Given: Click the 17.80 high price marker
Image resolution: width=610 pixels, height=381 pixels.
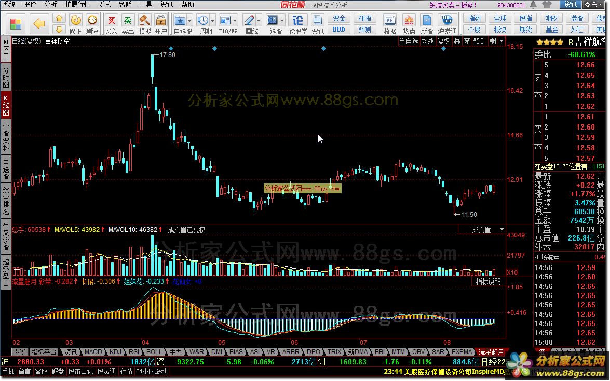Looking at the screenshot, I should coord(167,55).
